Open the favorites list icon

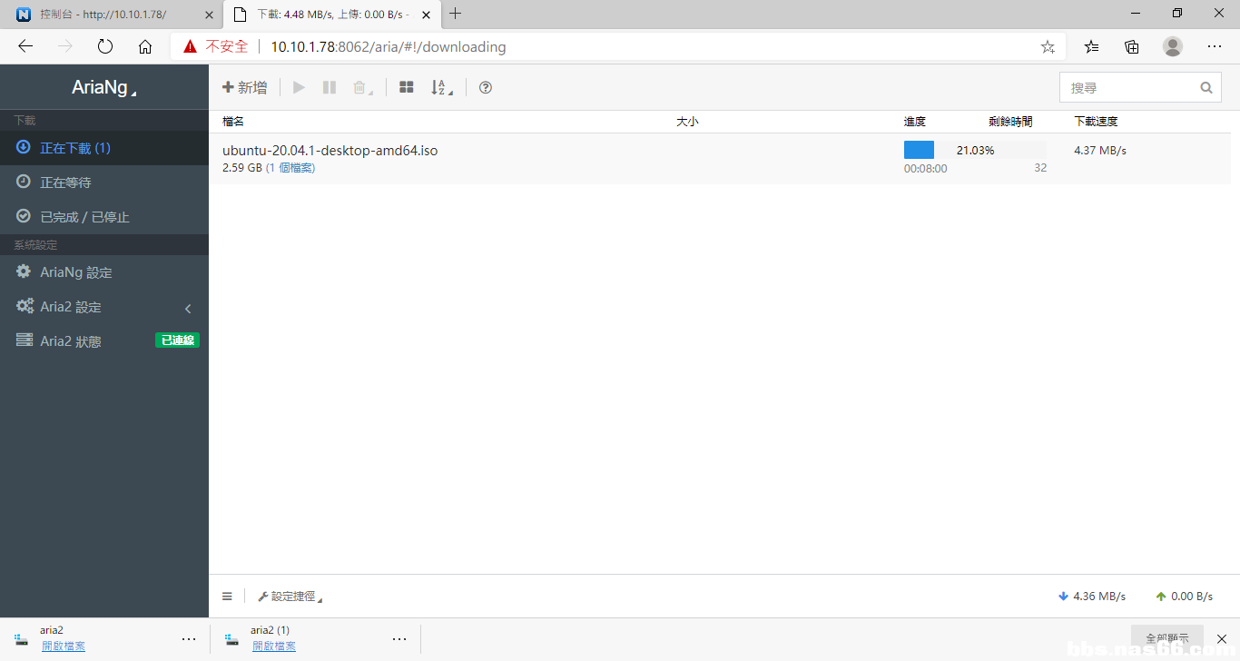[1092, 46]
